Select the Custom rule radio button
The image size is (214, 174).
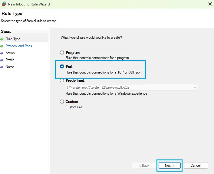tap(62, 102)
